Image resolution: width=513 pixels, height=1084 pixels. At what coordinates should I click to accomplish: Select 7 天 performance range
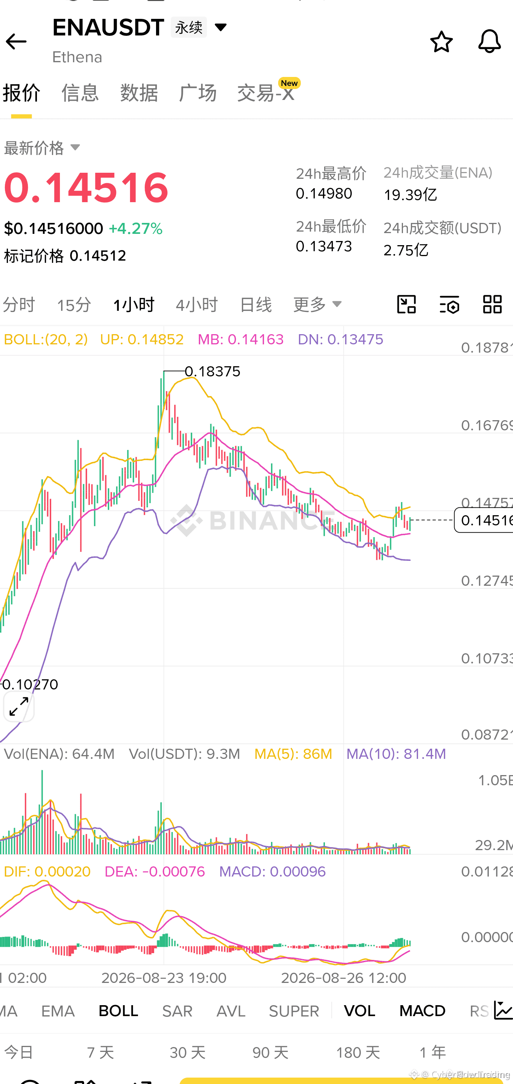pos(101,1052)
